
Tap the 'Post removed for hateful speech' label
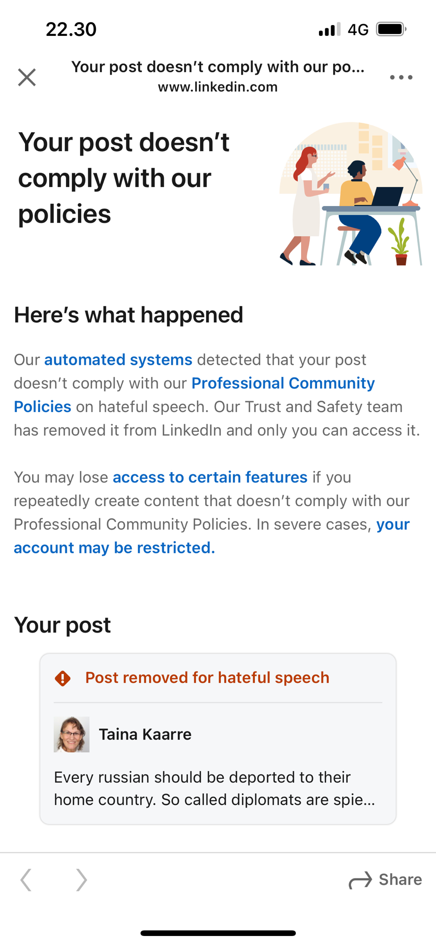point(207,678)
